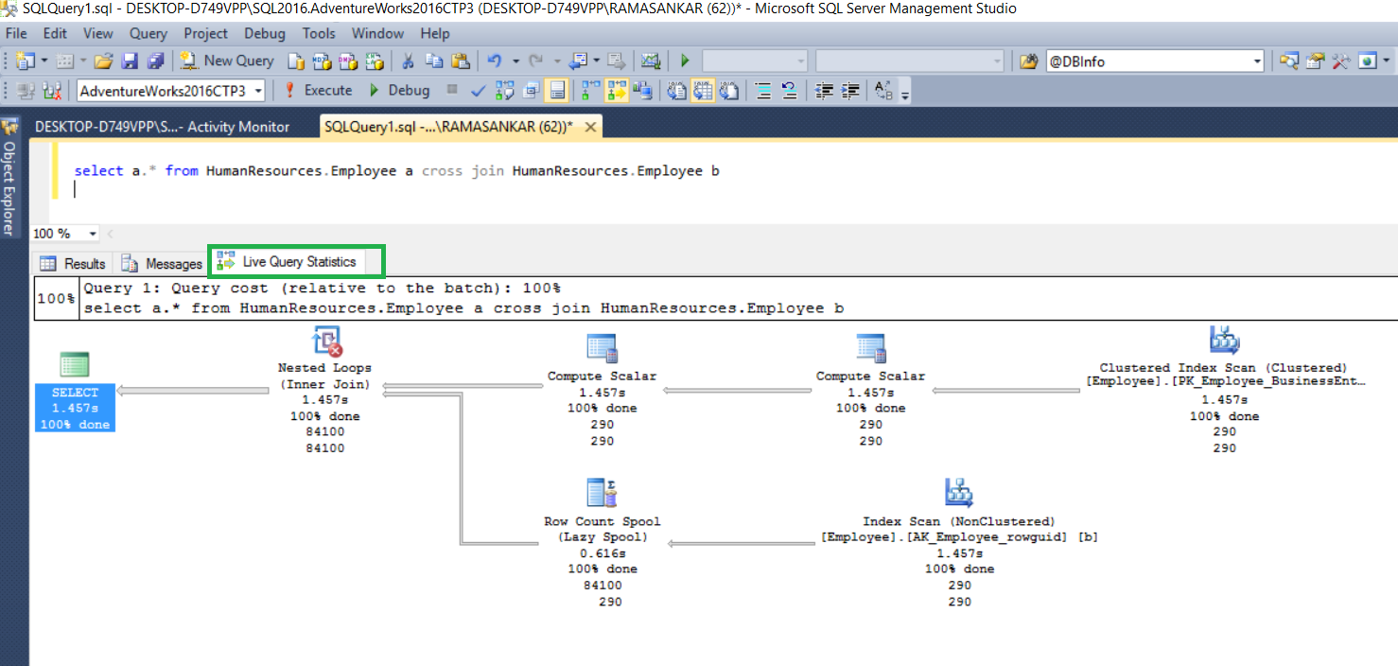This screenshot has width=1398, height=666.
Task: Click the green Start arrow icon
Action: tap(685, 61)
